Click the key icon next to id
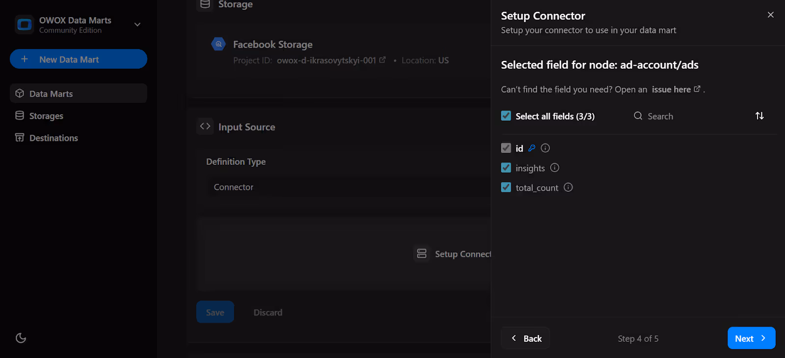Image resolution: width=785 pixels, height=358 pixels. [532, 148]
